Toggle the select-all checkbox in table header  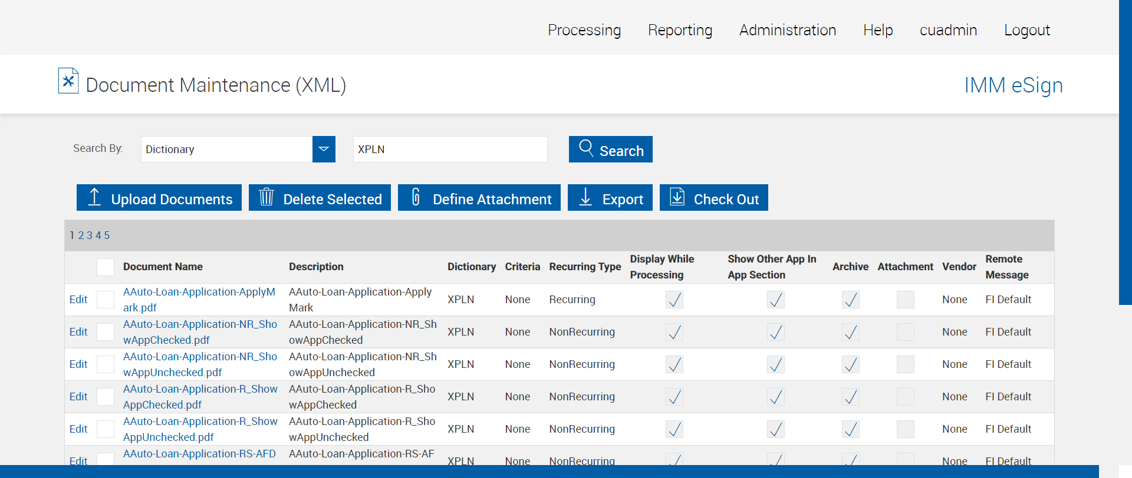click(x=106, y=267)
